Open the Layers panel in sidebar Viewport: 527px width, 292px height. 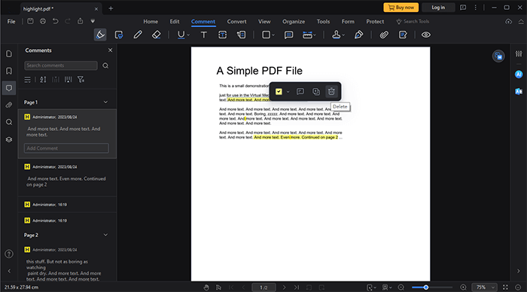pyautogui.click(x=9, y=139)
